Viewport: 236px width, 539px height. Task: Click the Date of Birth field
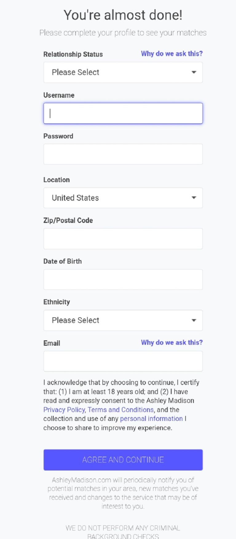(123, 279)
